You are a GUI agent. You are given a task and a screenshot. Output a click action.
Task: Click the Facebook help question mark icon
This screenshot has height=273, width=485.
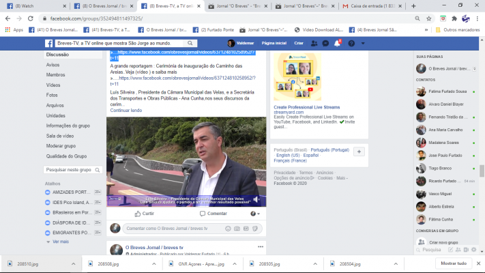tap(351, 43)
